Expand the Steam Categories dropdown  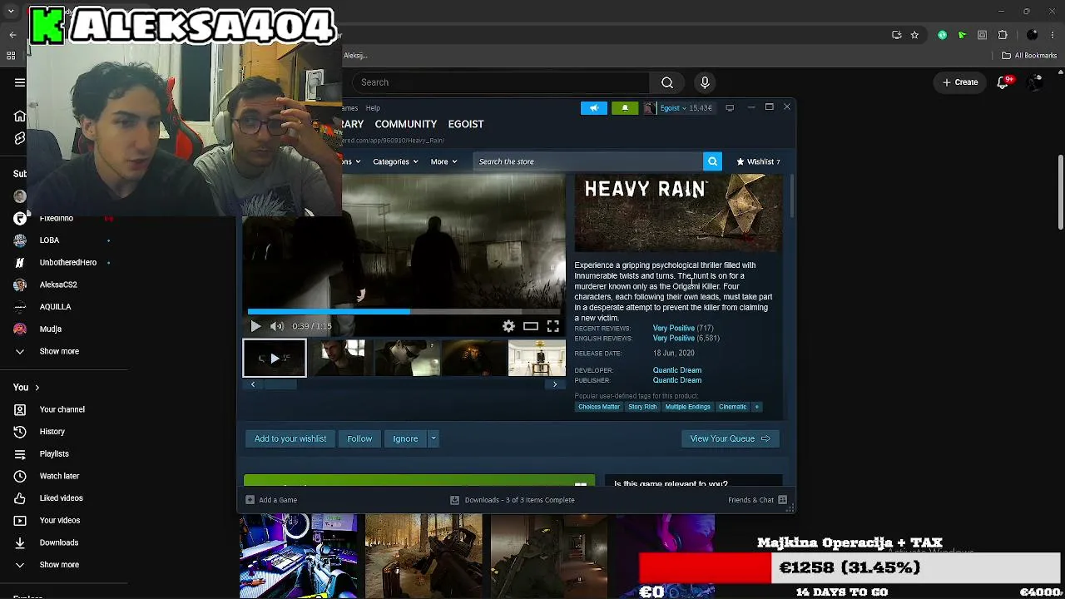point(395,161)
